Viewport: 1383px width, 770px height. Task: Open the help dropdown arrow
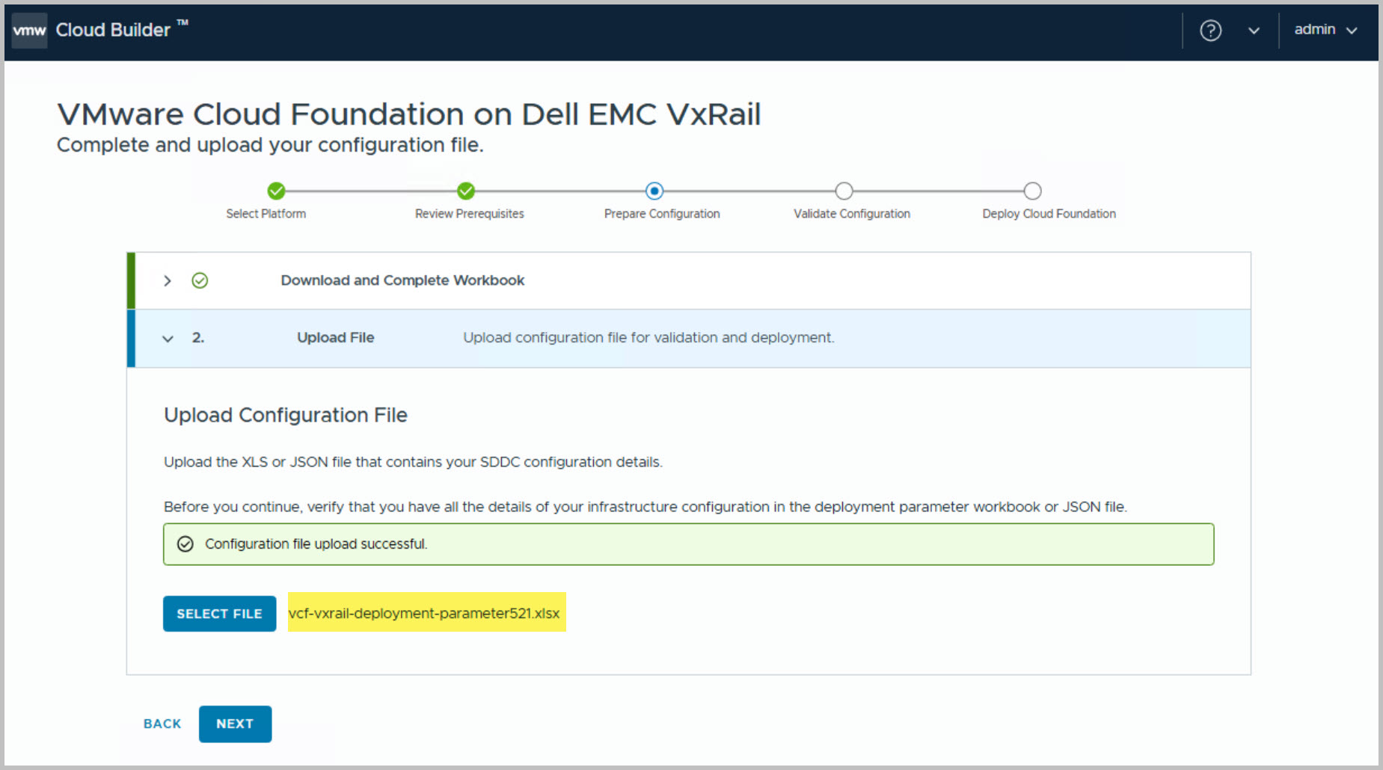(x=1254, y=31)
